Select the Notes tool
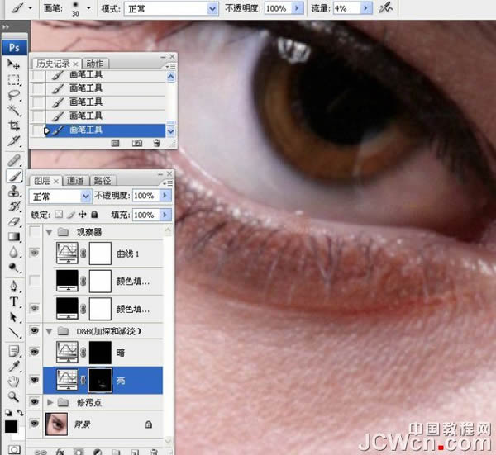The width and height of the screenshot is (496, 455). [13, 351]
